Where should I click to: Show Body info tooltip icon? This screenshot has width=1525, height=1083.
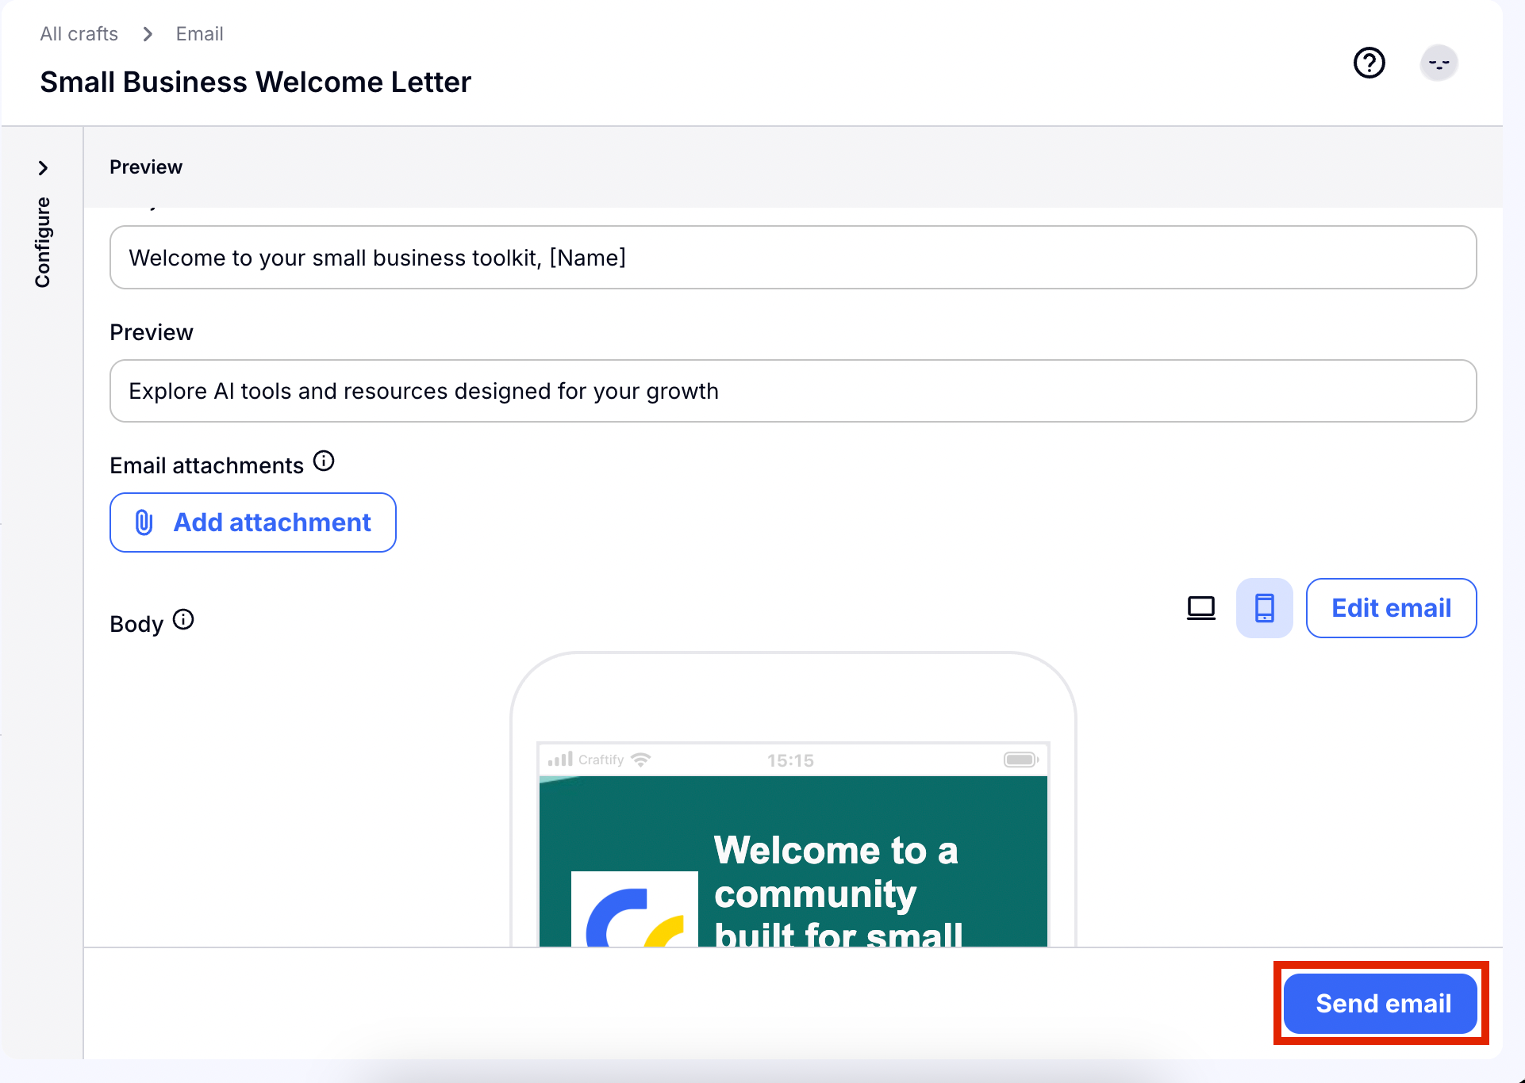(x=183, y=619)
